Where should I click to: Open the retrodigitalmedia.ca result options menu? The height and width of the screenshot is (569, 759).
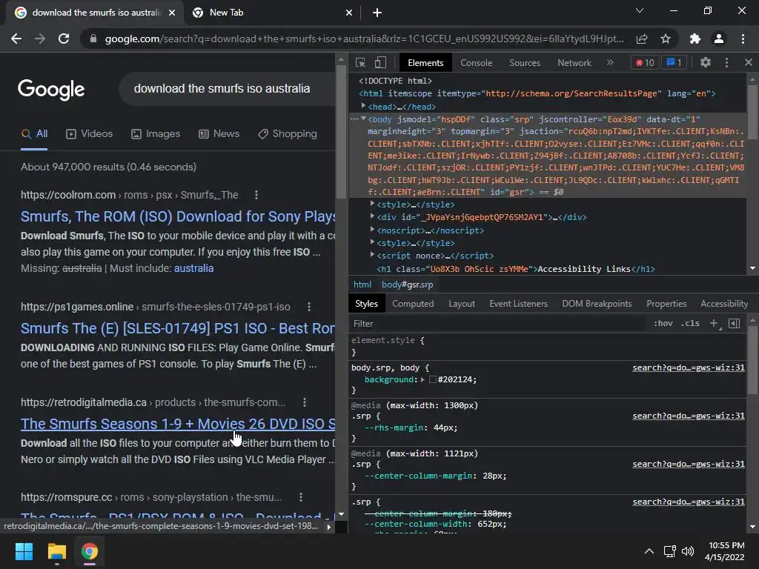tap(304, 402)
